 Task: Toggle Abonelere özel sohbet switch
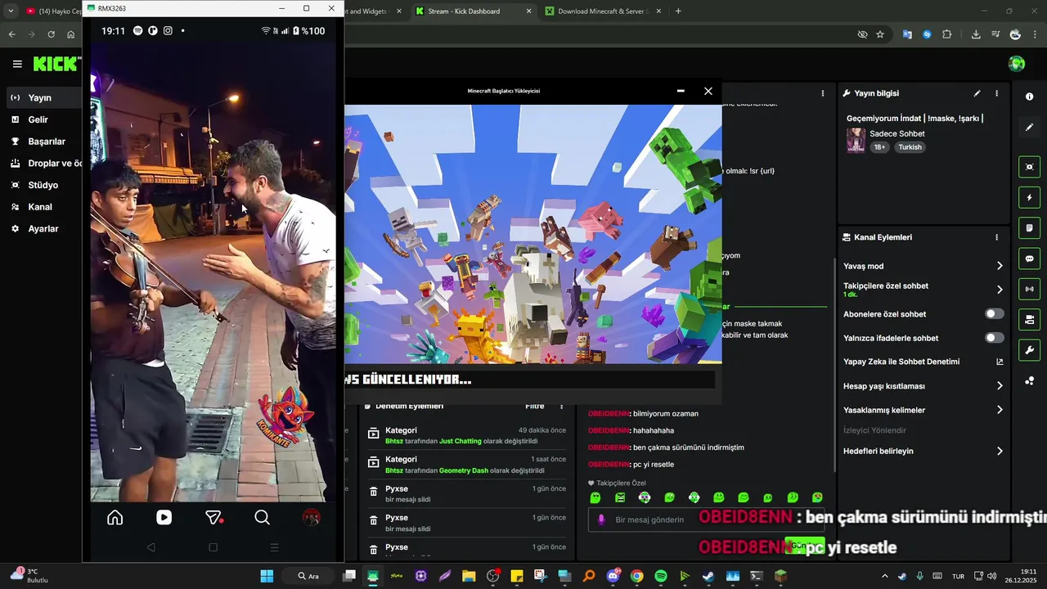994,314
